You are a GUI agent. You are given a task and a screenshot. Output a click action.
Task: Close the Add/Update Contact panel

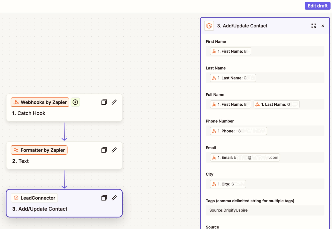323,26
